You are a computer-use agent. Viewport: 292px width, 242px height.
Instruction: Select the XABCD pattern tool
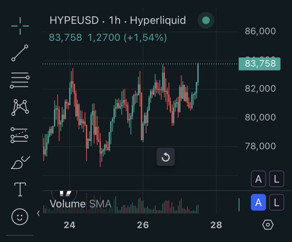coord(20,108)
